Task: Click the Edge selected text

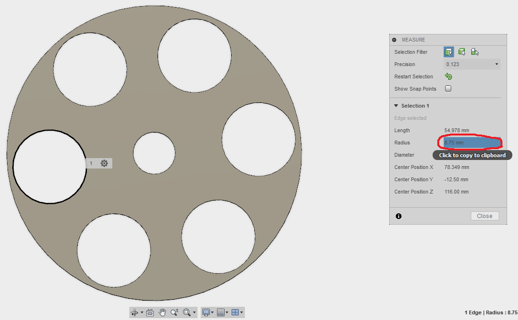Action: click(x=410, y=118)
